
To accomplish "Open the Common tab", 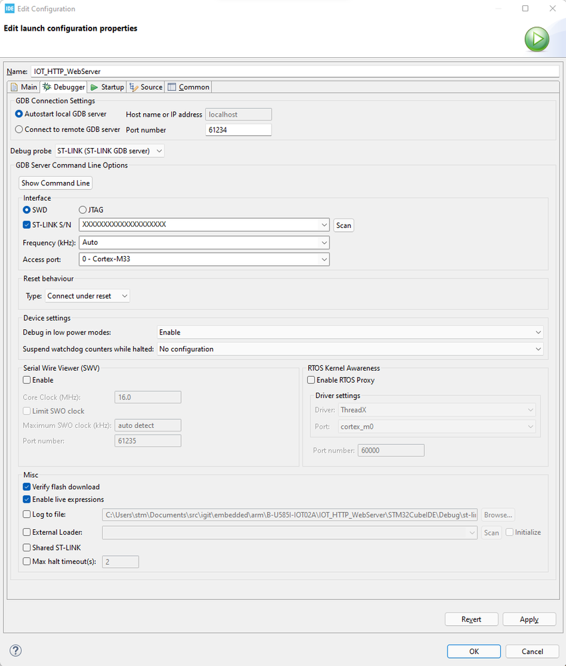I will coord(189,87).
